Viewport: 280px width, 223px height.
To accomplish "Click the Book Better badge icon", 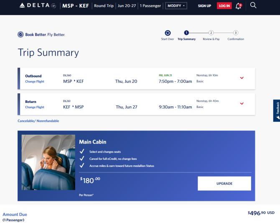I will coord(20,34).
